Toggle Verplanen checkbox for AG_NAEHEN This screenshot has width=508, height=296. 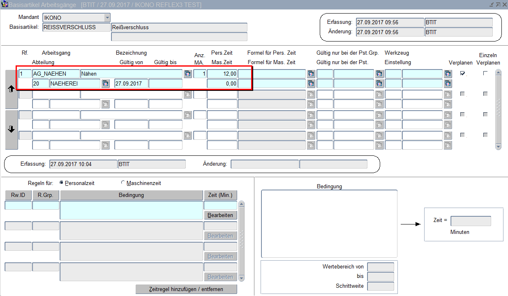[463, 74]
